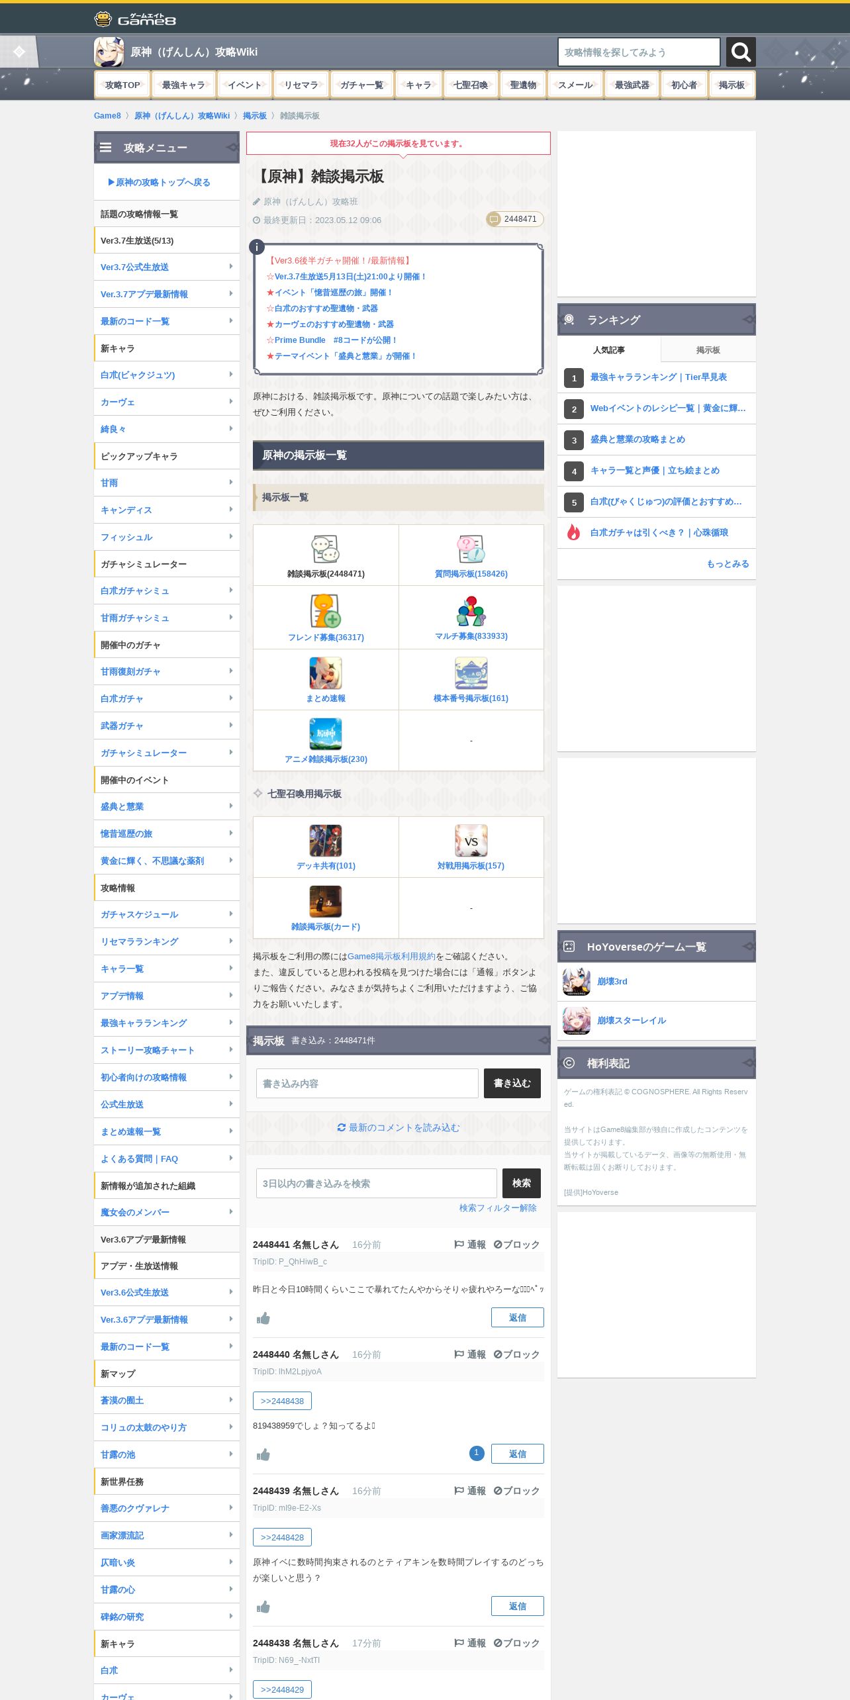850x1700 pixels.
Task: Expand the Ver.3.7アプデ最新情報 sidebar arrow
Action: point(230,293)
